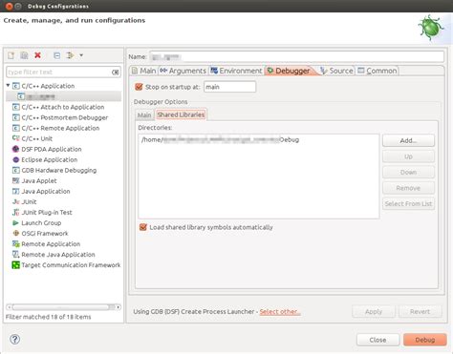Image resolution: width=453 pixels, height=354 pixels.
Task: Click the Add... directory button
Action: (x=408, y=140)
